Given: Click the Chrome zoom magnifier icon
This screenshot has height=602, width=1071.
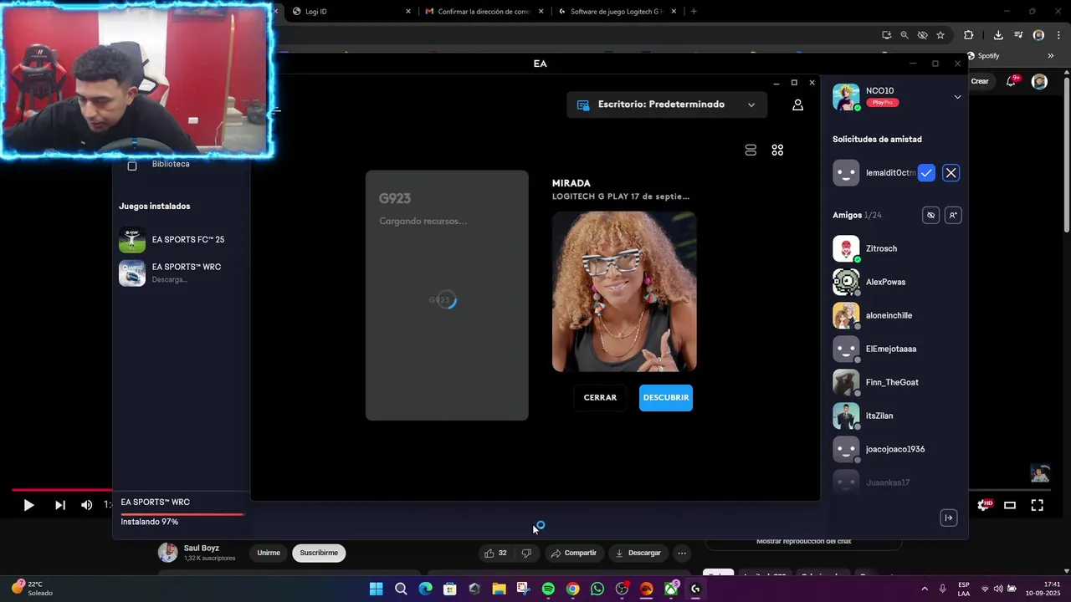Looking at the screenshot, I should (904, 35).
